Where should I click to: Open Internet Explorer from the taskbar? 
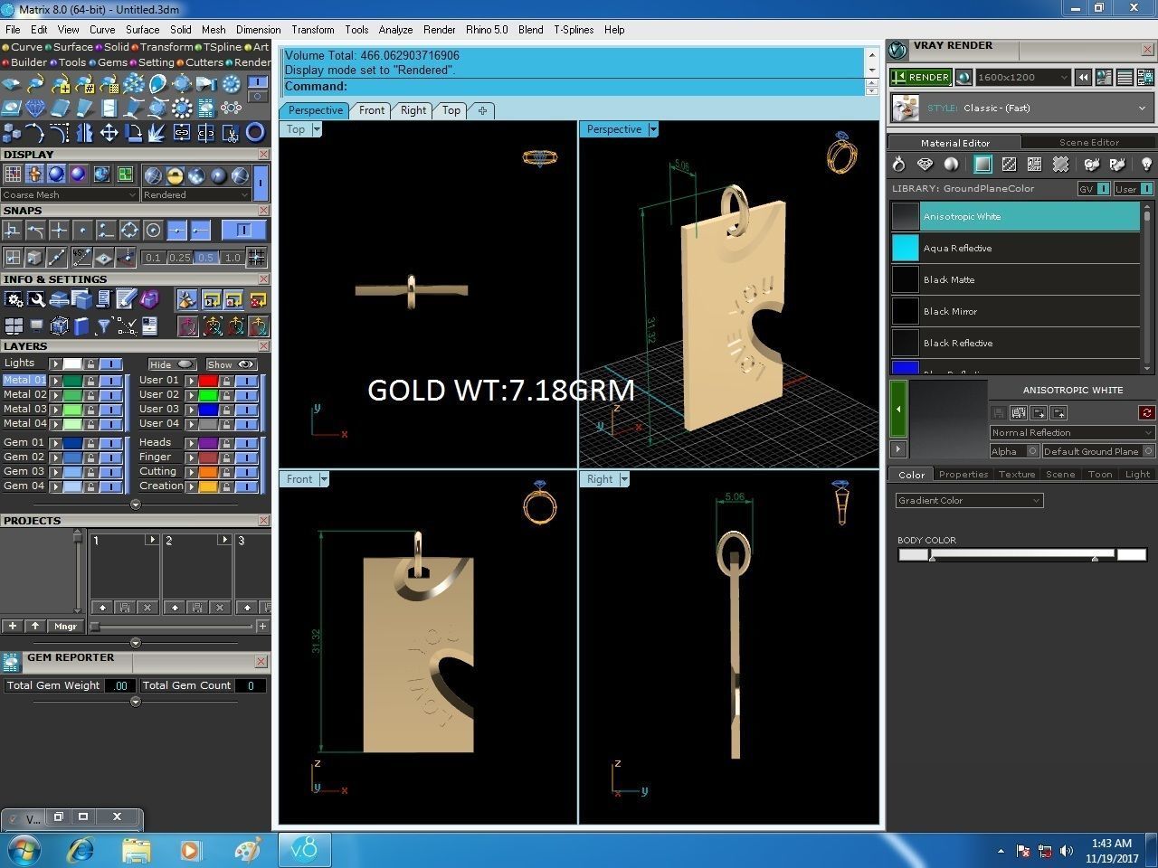81,850
